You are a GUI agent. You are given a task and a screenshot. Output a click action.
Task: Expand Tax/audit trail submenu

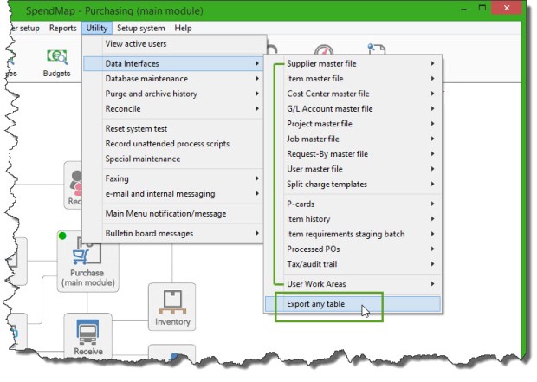[x=353, y=264]
